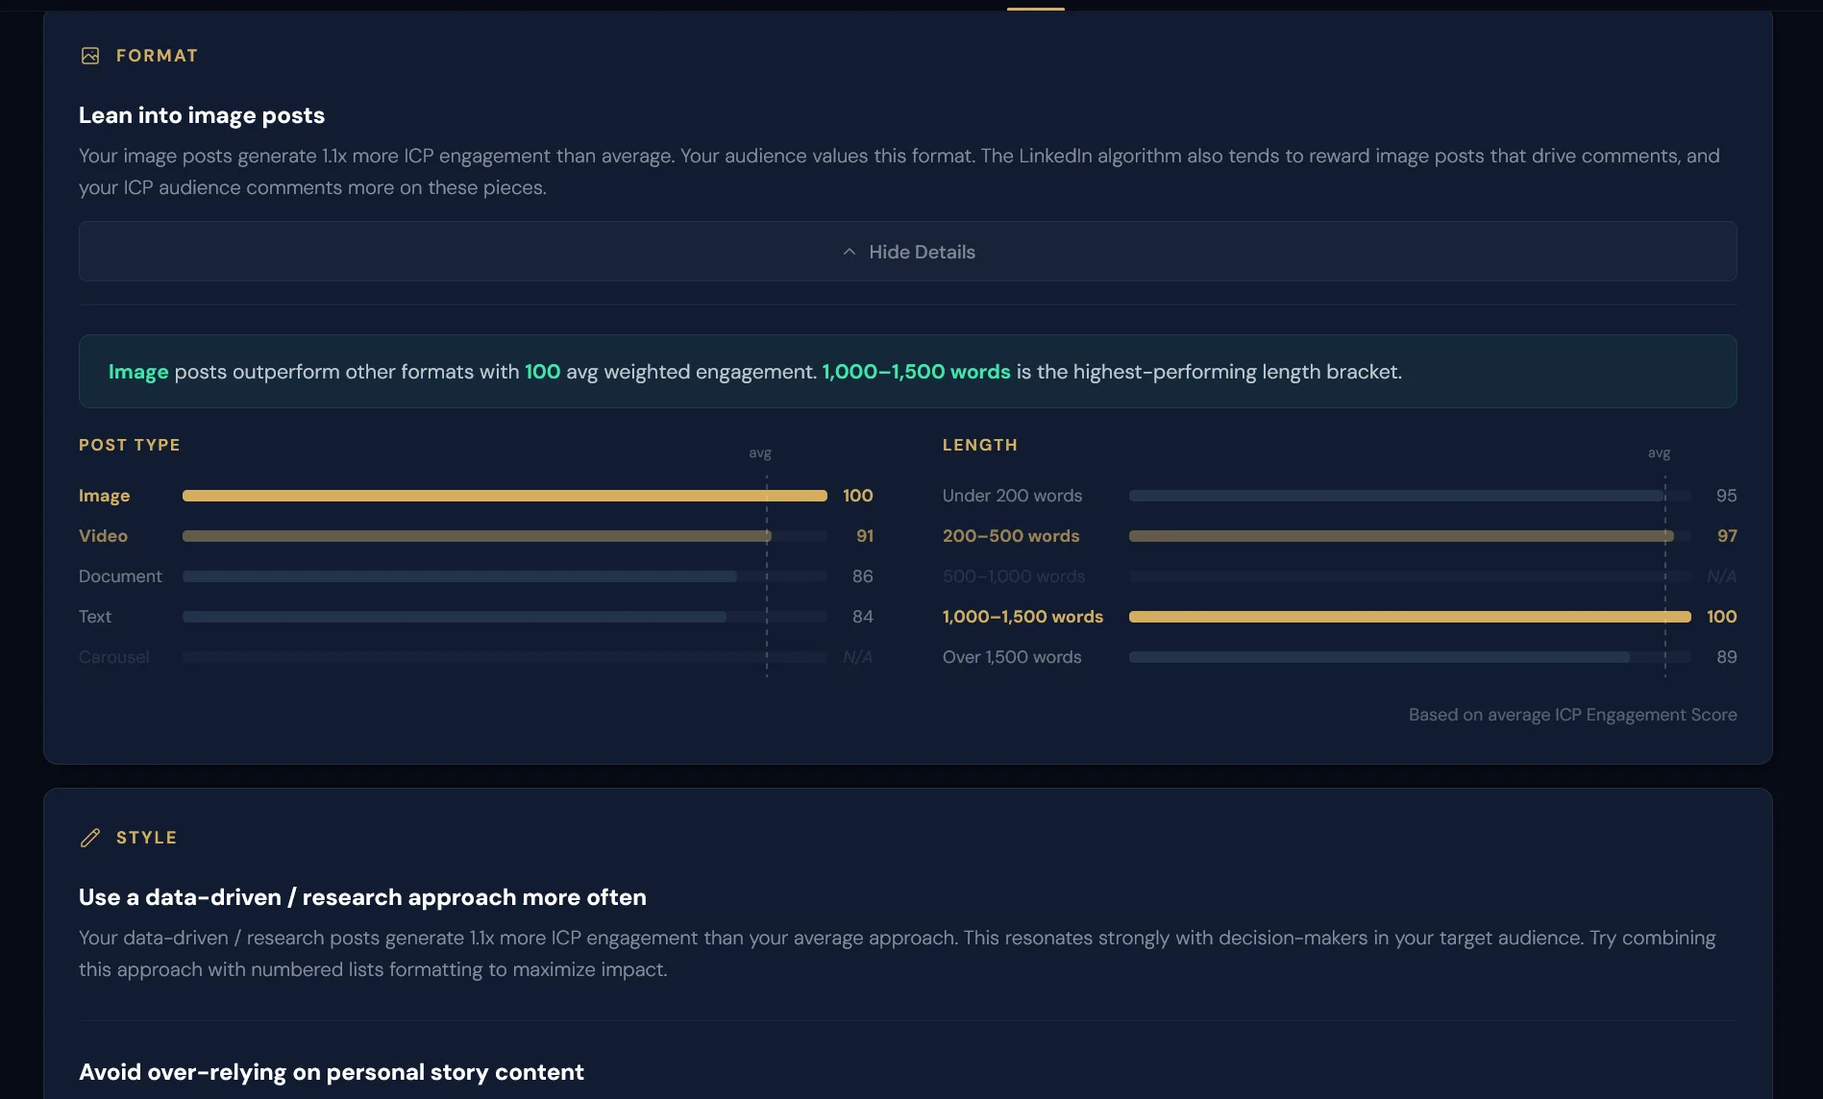Screen dimensions: 1823x1099
Task: Select the 1,000–1,500 words length bar
Action: coord(1409,617)
